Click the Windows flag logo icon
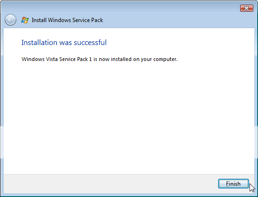 pyautogui.click(x=25, y=20)
